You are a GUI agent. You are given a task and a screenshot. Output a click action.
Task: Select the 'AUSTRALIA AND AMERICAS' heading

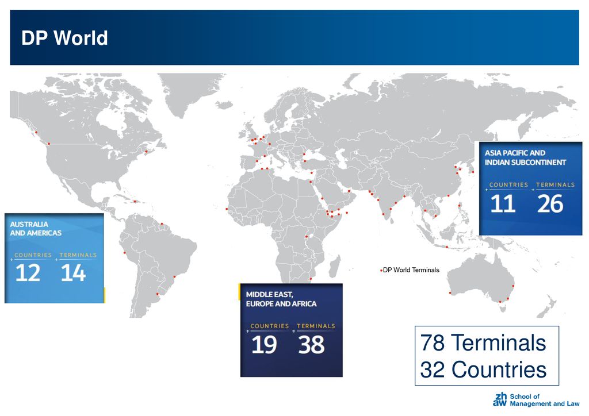[x=36, y=229]
